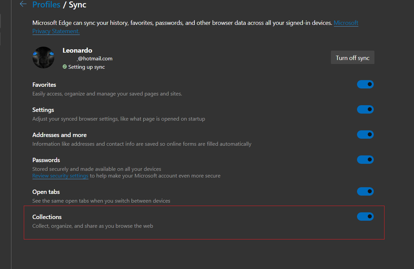Click 'Stored securely and made available' description
This screenshot has height=269, width=414.
97,169
